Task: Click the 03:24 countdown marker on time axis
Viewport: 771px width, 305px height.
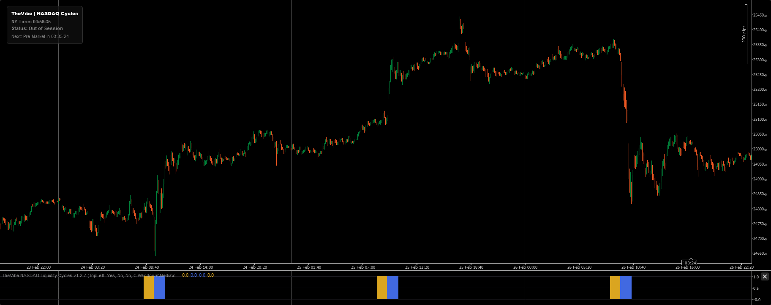Action: (689, 263)
